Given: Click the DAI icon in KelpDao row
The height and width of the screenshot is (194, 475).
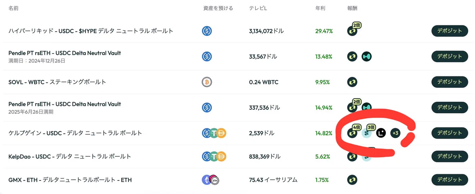Looking at the screenshot, I should click(x=221, y=157).
